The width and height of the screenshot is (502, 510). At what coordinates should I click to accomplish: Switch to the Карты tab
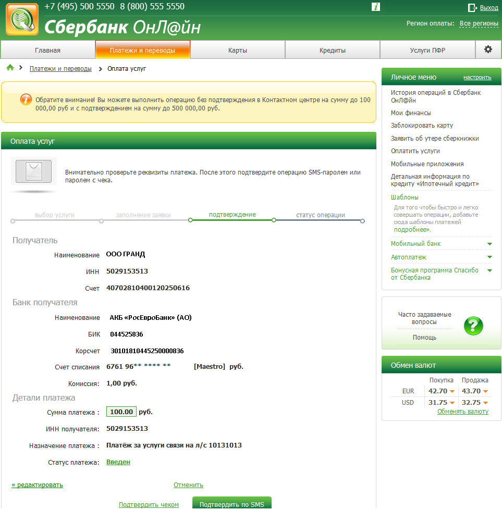pos(238,50)
